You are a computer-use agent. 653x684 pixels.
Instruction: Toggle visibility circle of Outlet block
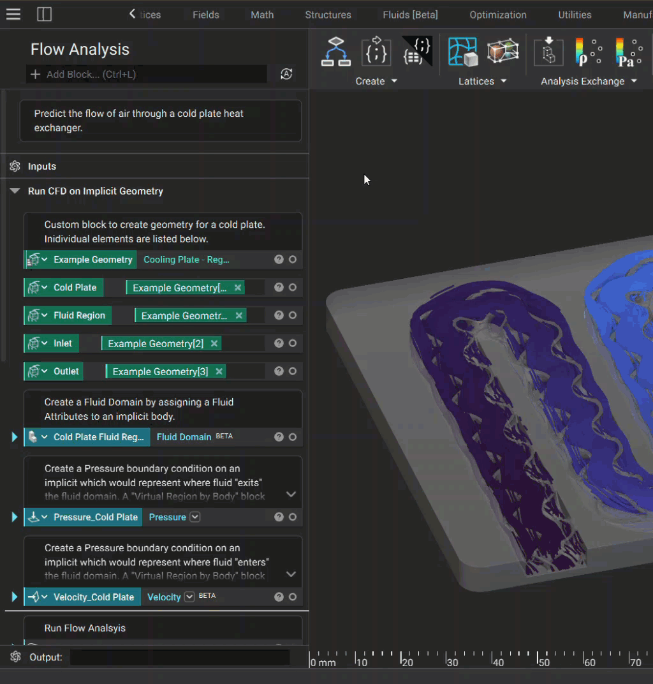tap(293, 371)
